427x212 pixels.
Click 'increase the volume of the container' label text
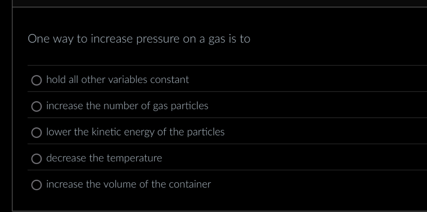point(129,184)
